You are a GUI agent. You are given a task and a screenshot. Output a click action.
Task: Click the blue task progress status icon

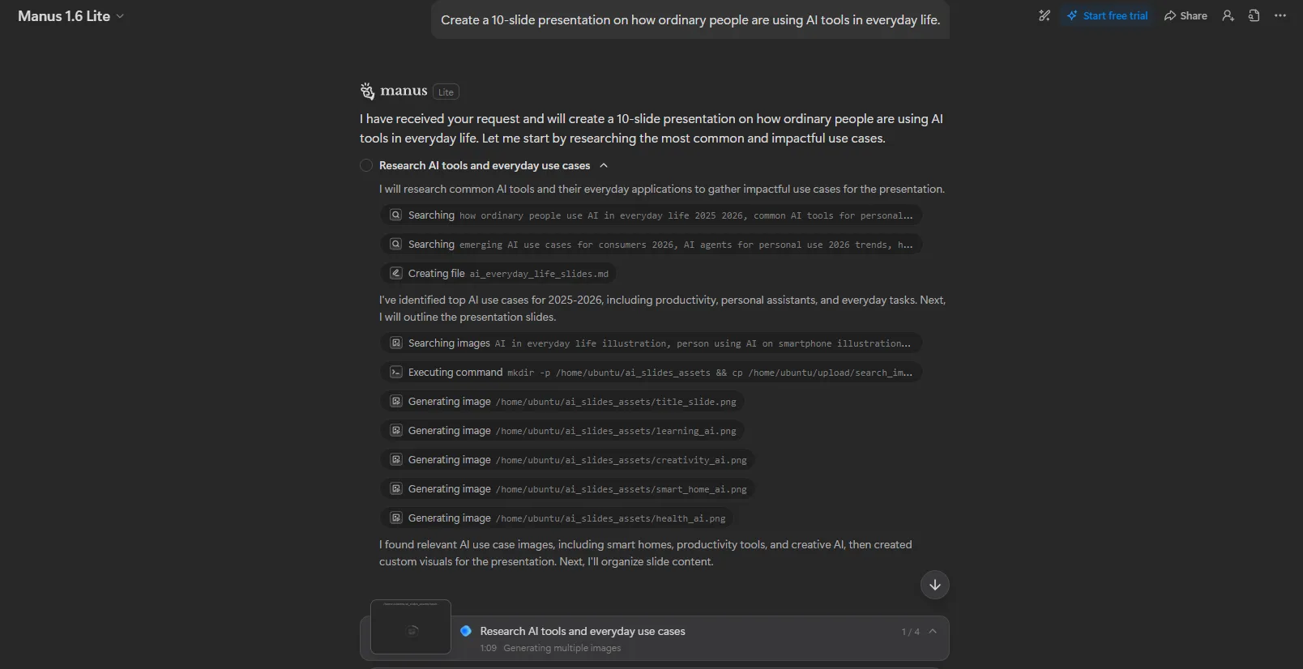click(466, 631)
